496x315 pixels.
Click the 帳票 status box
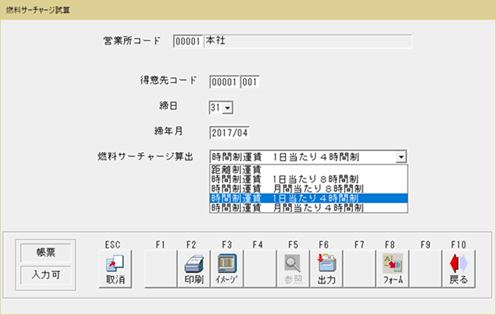tap(46, 252)
